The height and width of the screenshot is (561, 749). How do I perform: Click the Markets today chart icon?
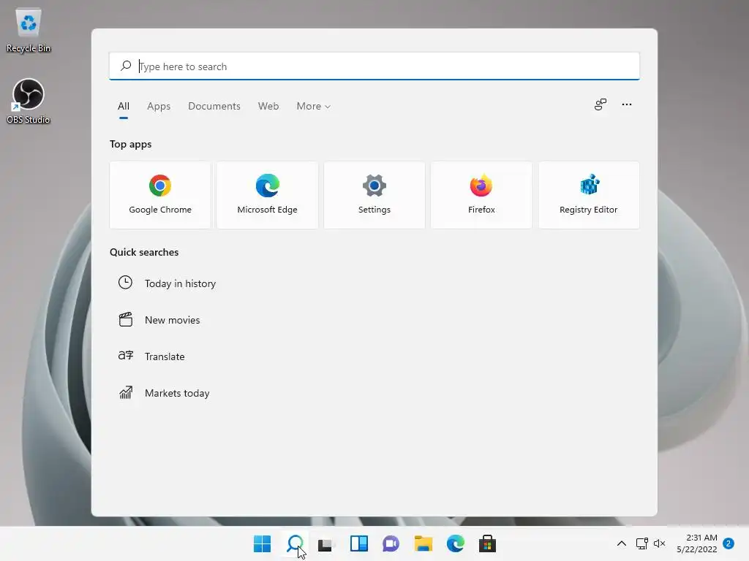pos(126,392)
